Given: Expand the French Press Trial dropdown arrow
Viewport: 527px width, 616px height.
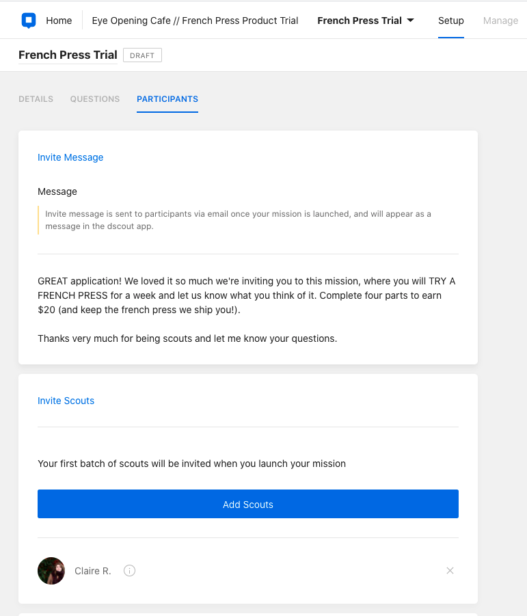Looking at the screenshot, I should pos(410,21).
